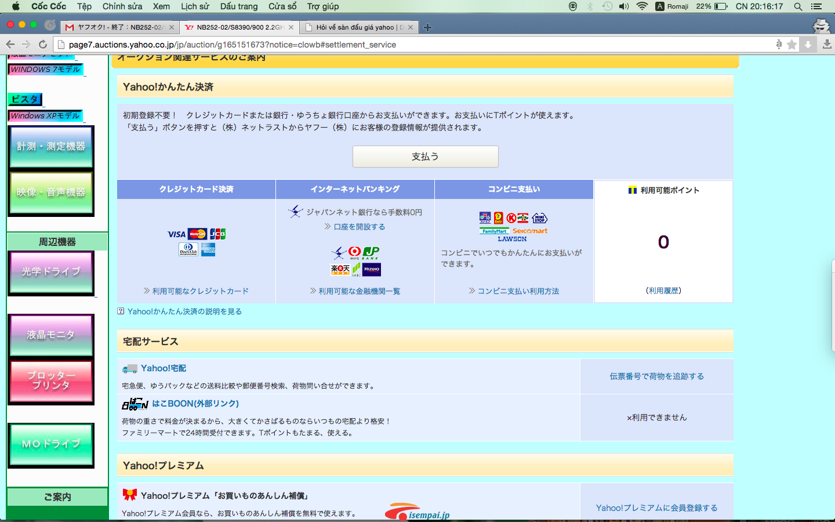Click the battery status icon
The image size is (835, 522).
click(x=721, y=6)
